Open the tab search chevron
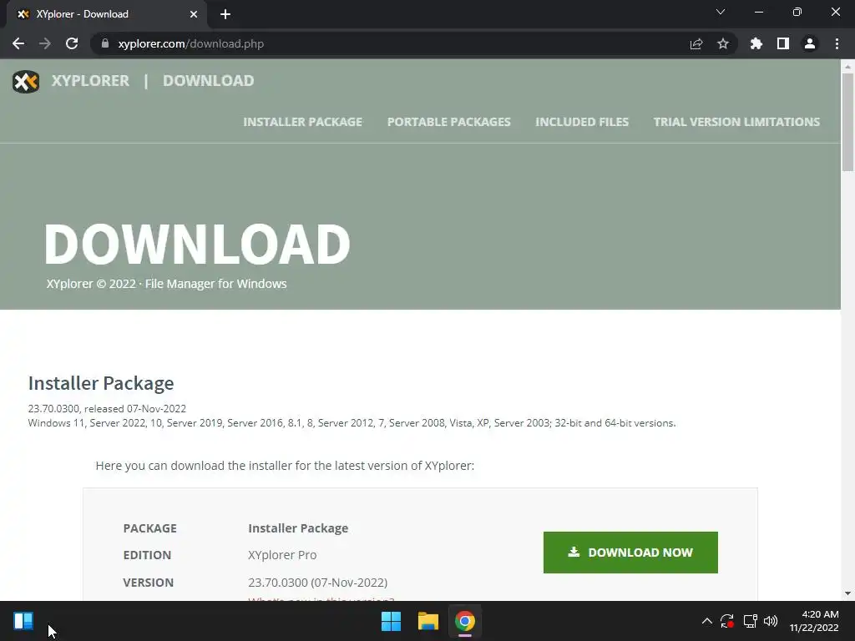Image resolution: width=855 pixels, height=641 pixels. pos(721,12)
